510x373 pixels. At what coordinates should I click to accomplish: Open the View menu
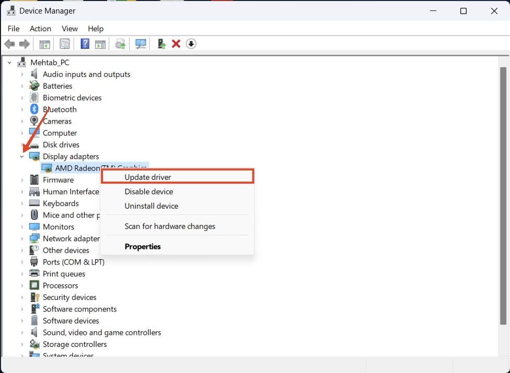point(69,29)
